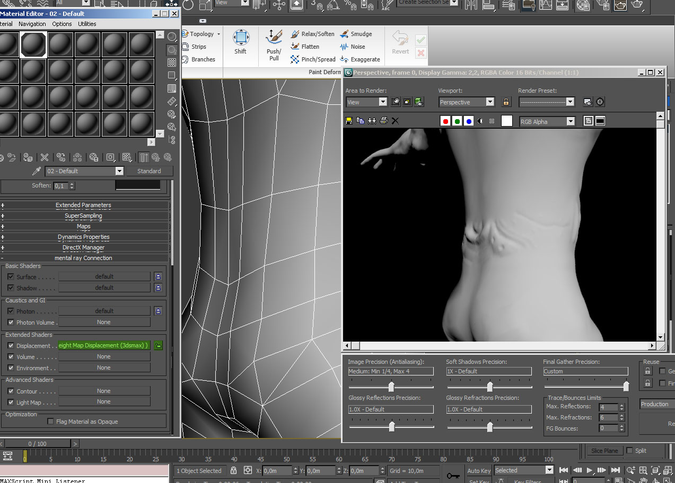675x483 pixels.
Task: Copy rendered image to clipboard
Action: pos(361,121)
